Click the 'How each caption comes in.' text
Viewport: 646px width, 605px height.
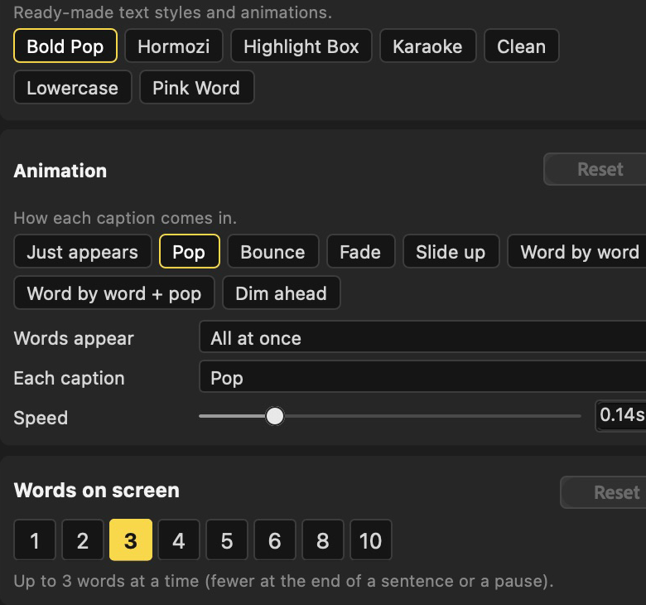coord(125,218)
